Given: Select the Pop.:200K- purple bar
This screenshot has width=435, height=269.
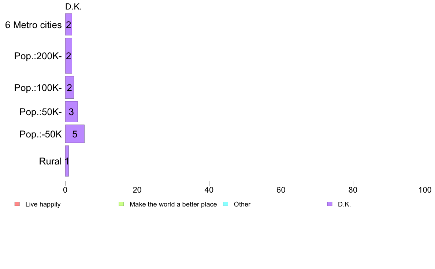Looking at the screenshot, I should (68, 56).
